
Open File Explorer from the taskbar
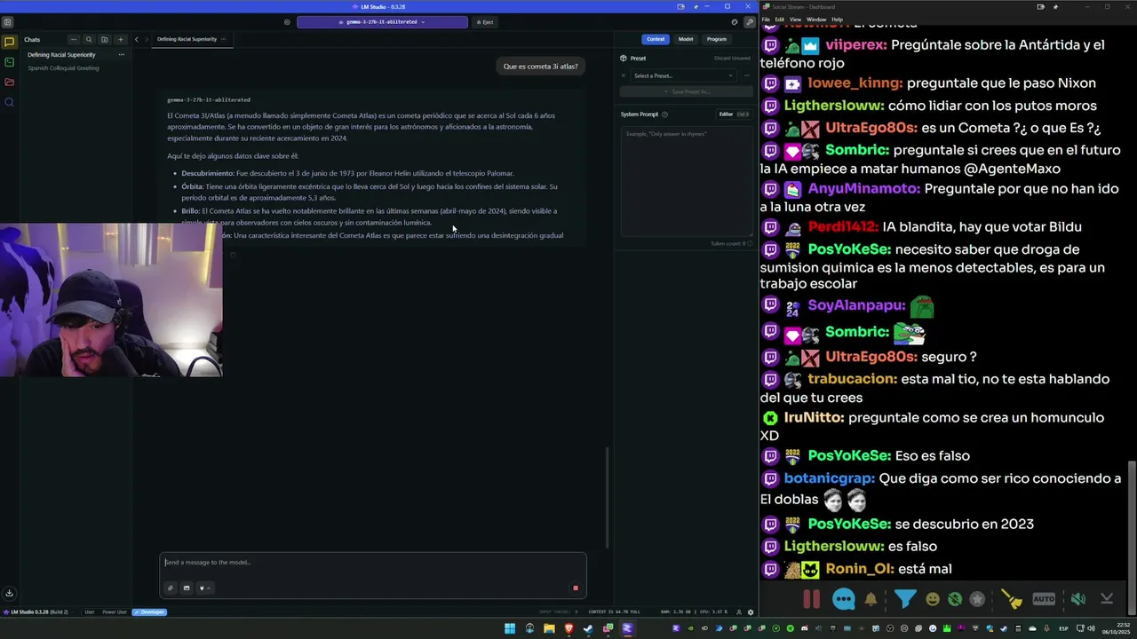tap(549, 629)
